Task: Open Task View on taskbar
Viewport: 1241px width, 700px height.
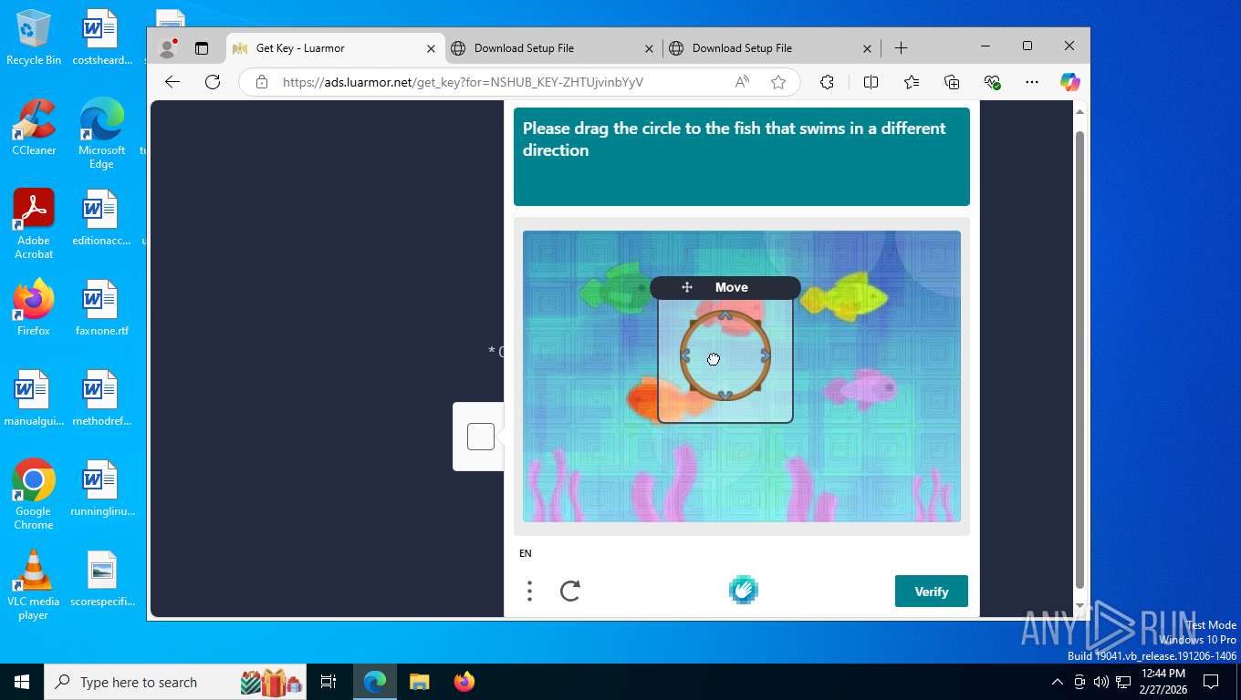Action: (x=328, y=682)
